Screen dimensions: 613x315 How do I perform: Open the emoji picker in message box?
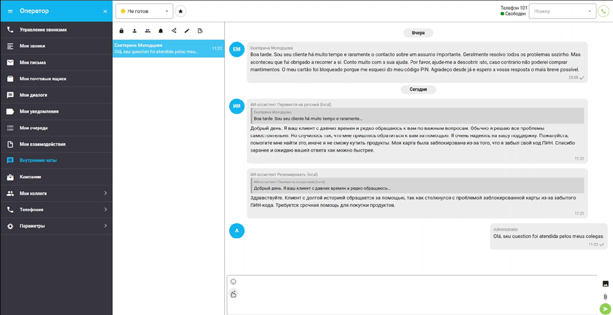click(x=234, y=281)
